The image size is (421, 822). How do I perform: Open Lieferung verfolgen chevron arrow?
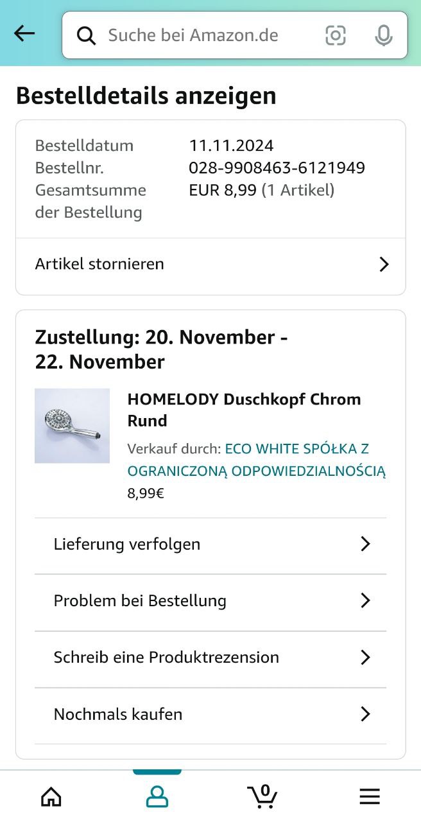365,545
